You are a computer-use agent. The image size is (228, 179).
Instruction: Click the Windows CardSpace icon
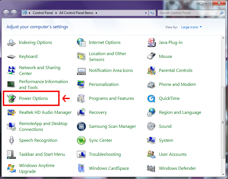pos(81,168)
